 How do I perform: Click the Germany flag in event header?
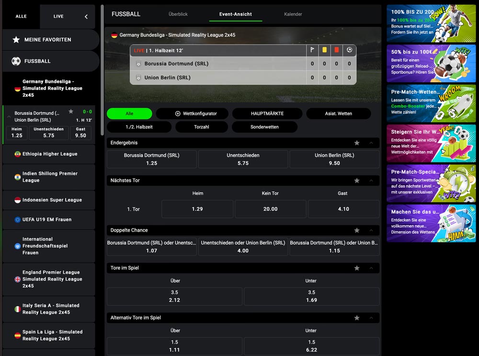[x=114, y=35]
